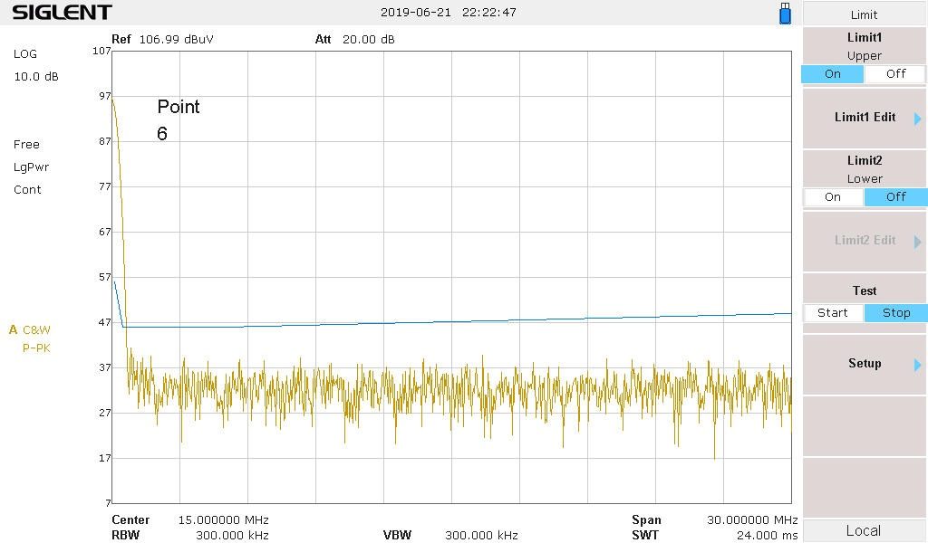Click the trace A C&W indicator
This screenshot has width=928, height=543.
(31, 329)
